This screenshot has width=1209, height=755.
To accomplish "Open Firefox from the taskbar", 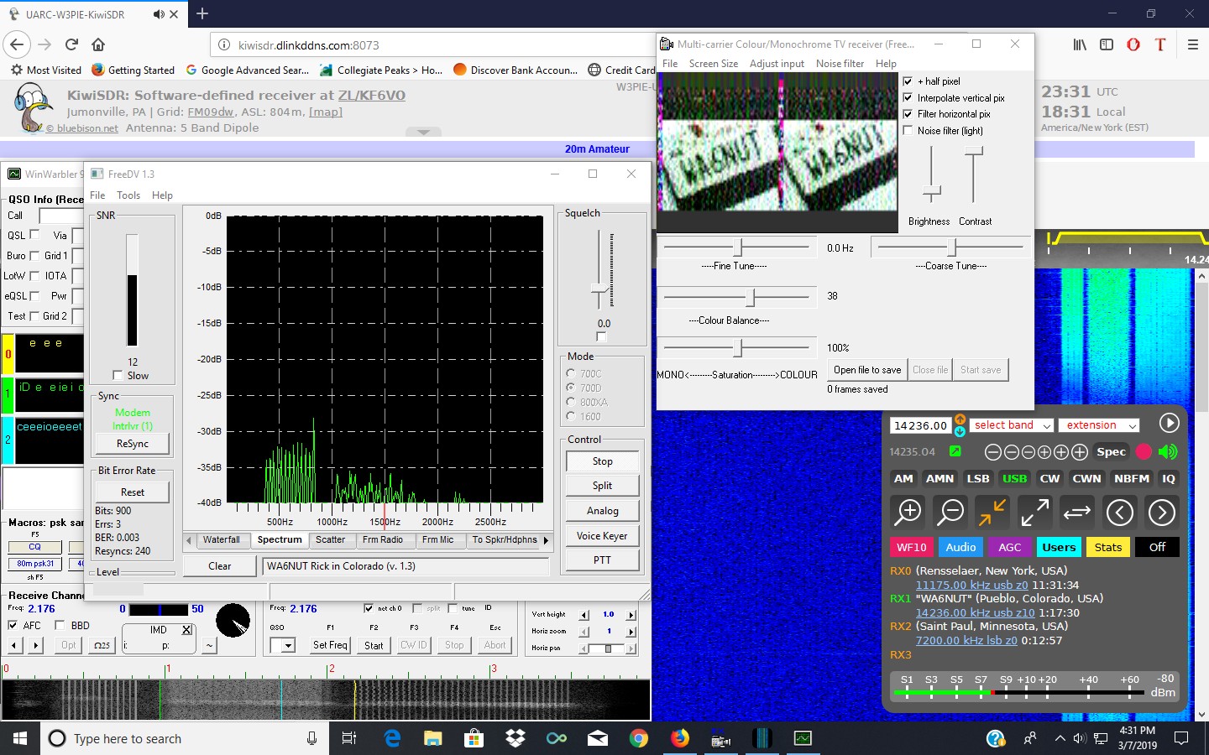I will click(679, 738).
